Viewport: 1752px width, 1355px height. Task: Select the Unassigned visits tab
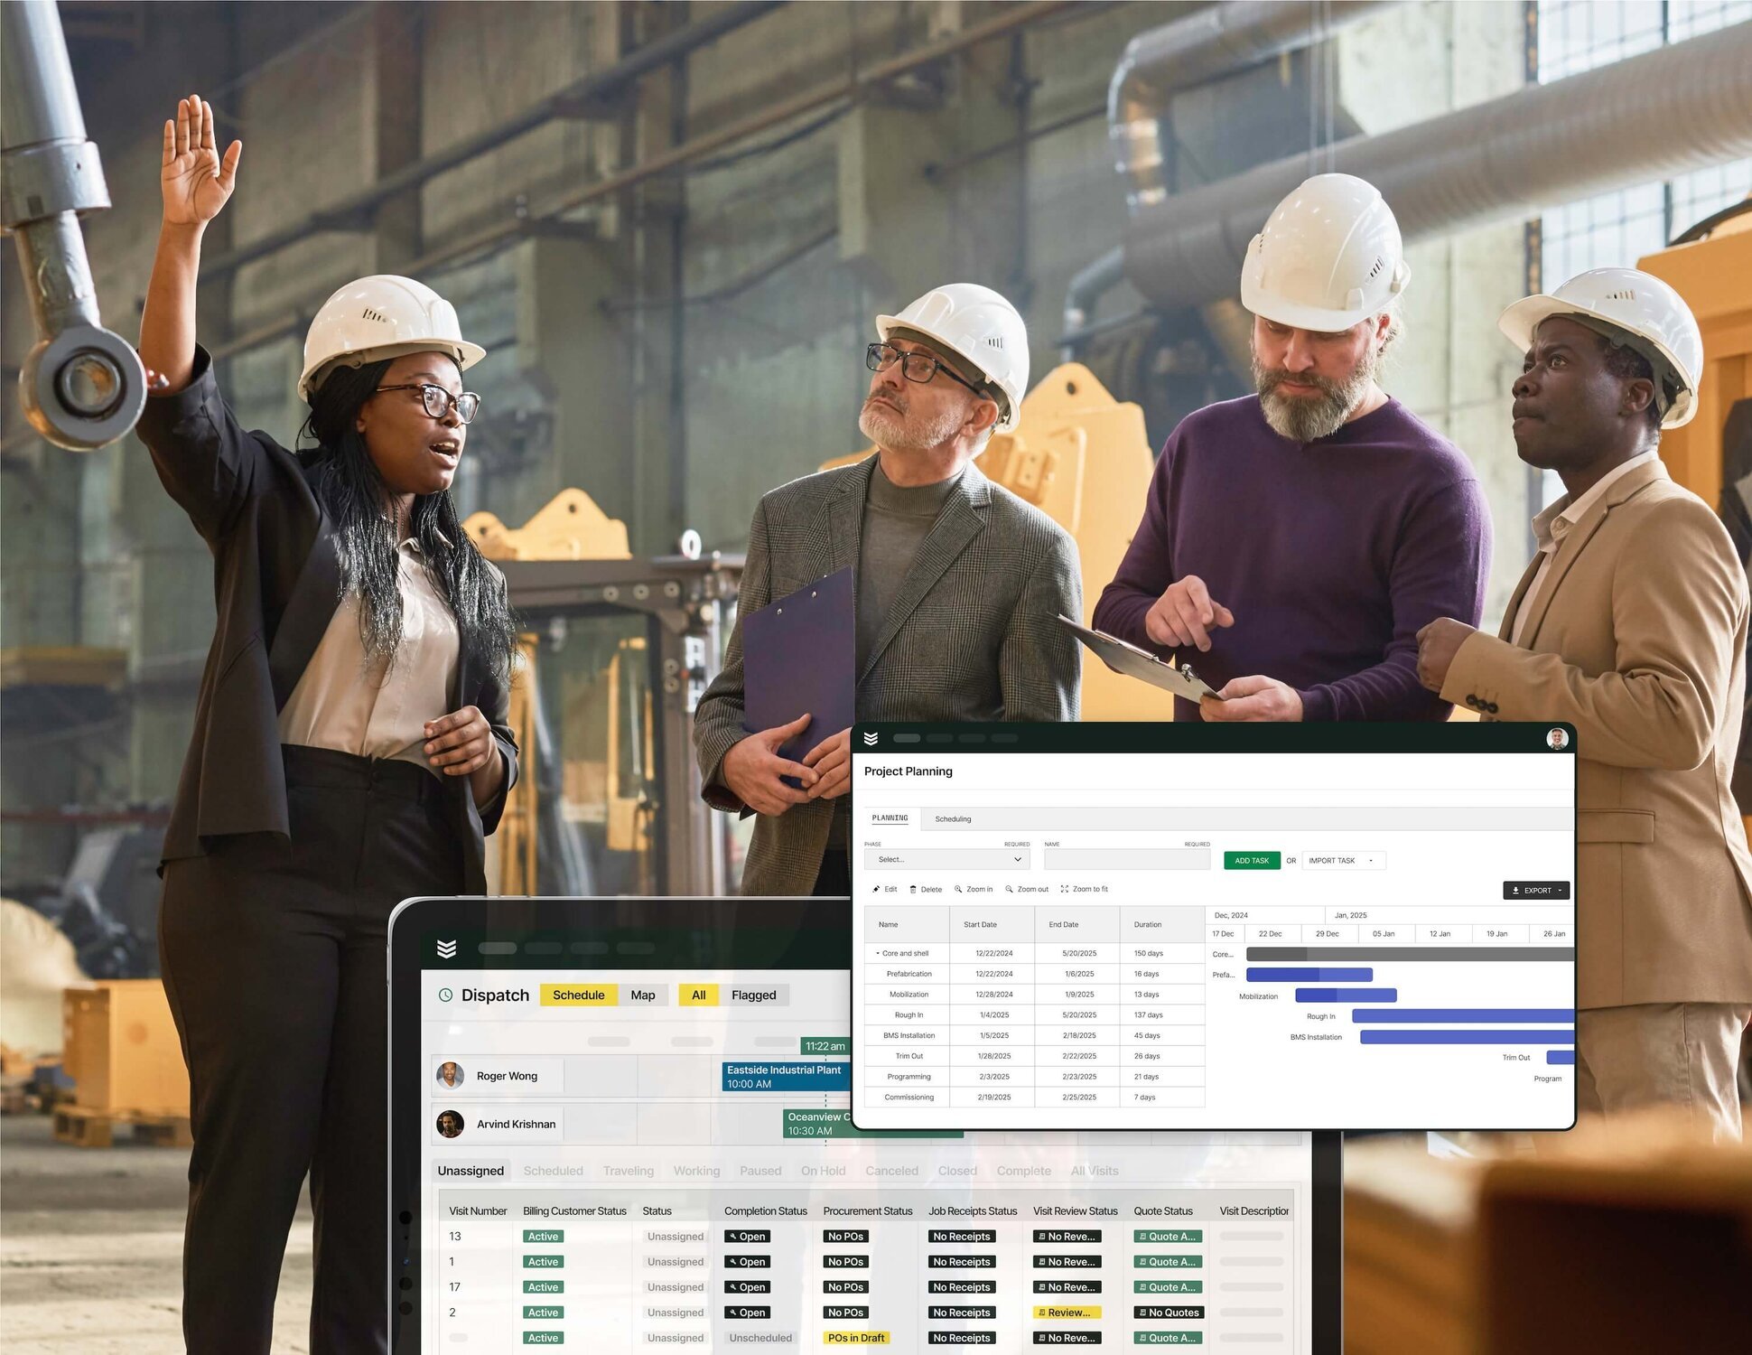click(x=471, y=1170)
